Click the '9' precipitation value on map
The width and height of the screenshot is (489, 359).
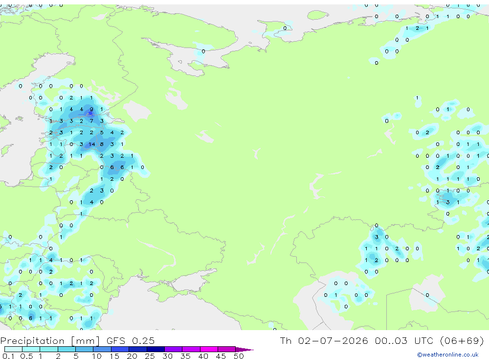point(91,109)
